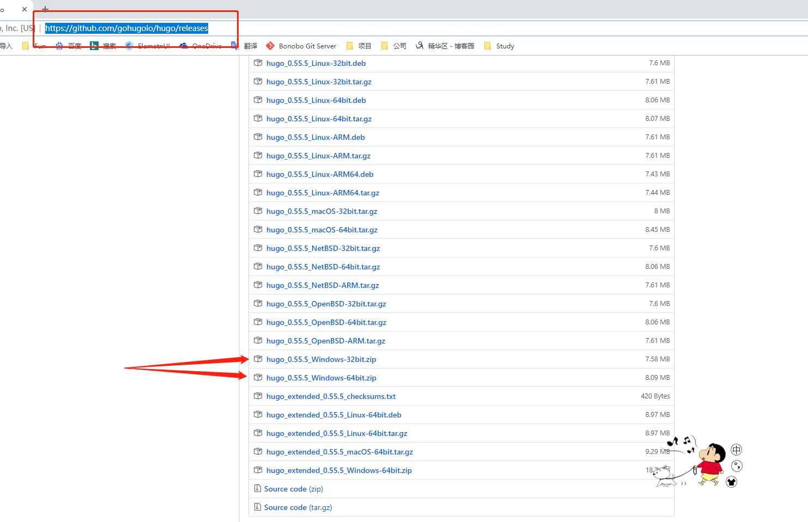Download hugo_0.55.5_macOS-64bit.tar.gz
The height and width of the screenshot is (522, 808).
321,230
